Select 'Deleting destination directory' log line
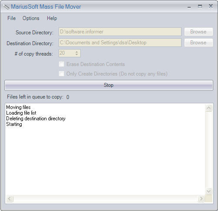Image resolution: width=218 pixels, height=211 pixels. 36,119
